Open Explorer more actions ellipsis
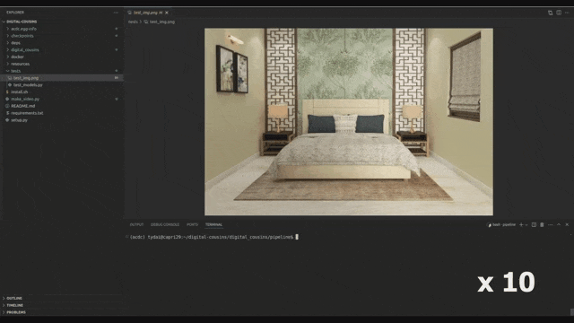The image size is (574, 323). 116,13
